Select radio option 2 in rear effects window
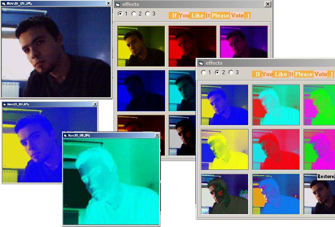The height and width of the screenshot is (227, 335). click(x=134, y=14)
